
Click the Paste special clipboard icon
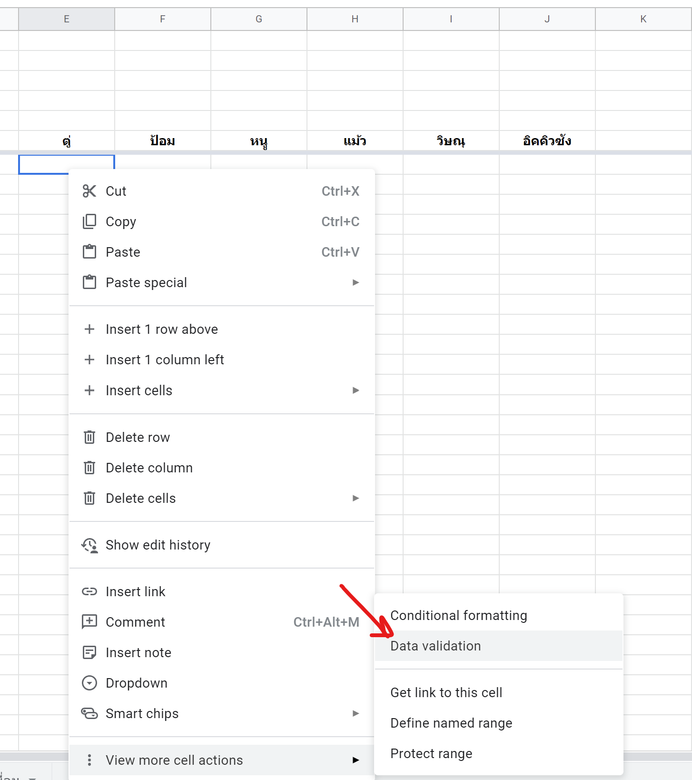89,282
